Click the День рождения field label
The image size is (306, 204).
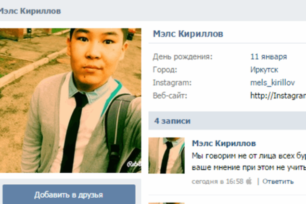click(x=182, y=57)
